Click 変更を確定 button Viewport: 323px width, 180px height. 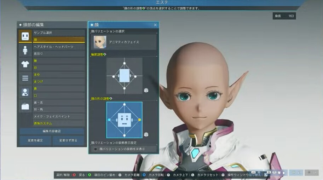35,140
